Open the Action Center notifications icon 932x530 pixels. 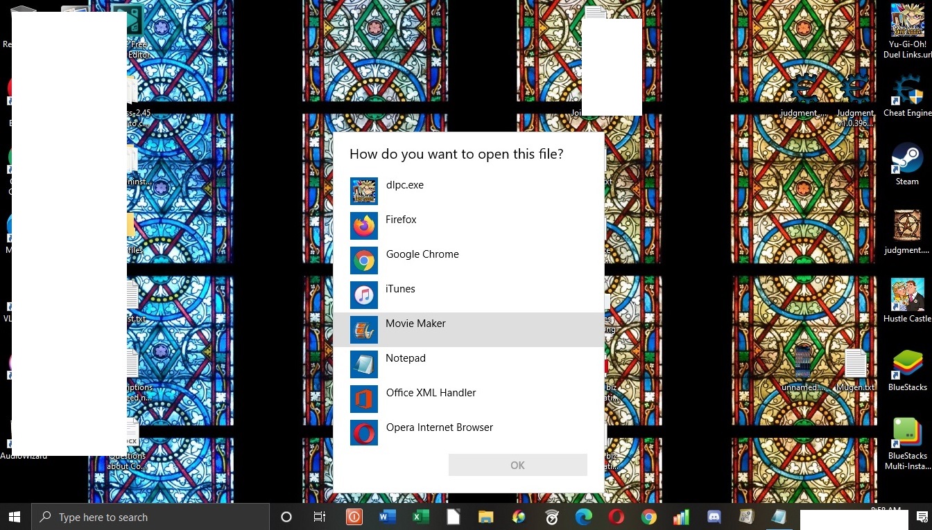(x=922, y=517)
